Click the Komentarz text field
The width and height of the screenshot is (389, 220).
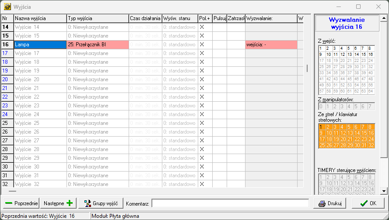(x=230, y=203)
